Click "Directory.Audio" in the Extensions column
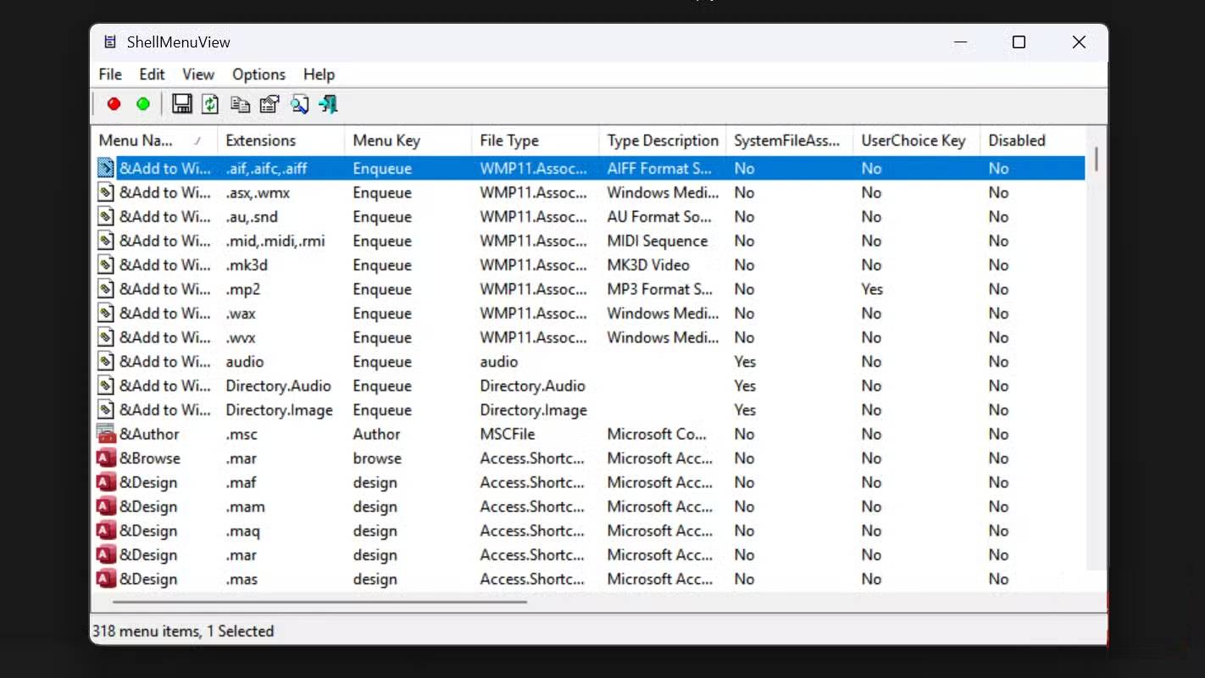The width and height of the screenshot is (1205, 678). (x=278, y=386)
